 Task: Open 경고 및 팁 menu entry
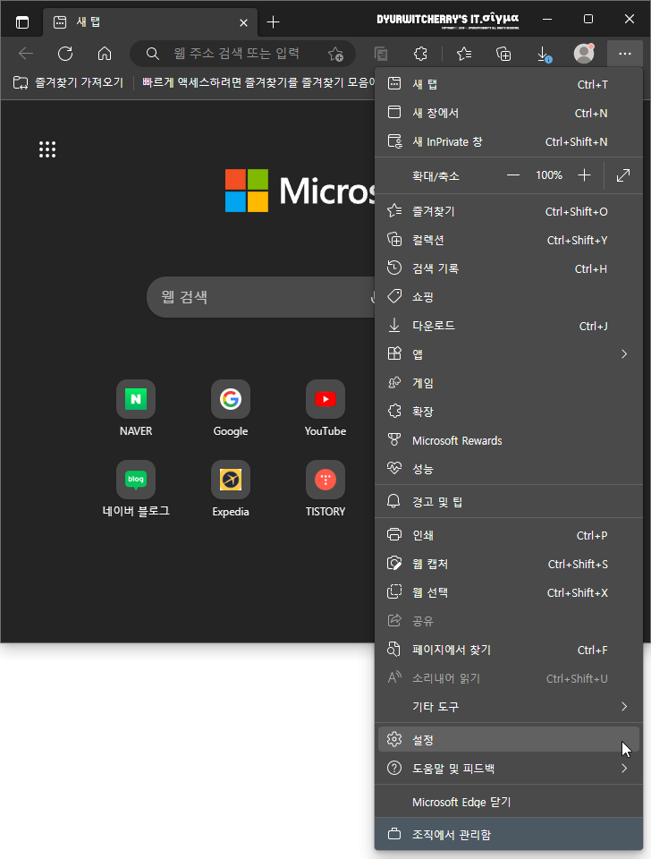509,502
